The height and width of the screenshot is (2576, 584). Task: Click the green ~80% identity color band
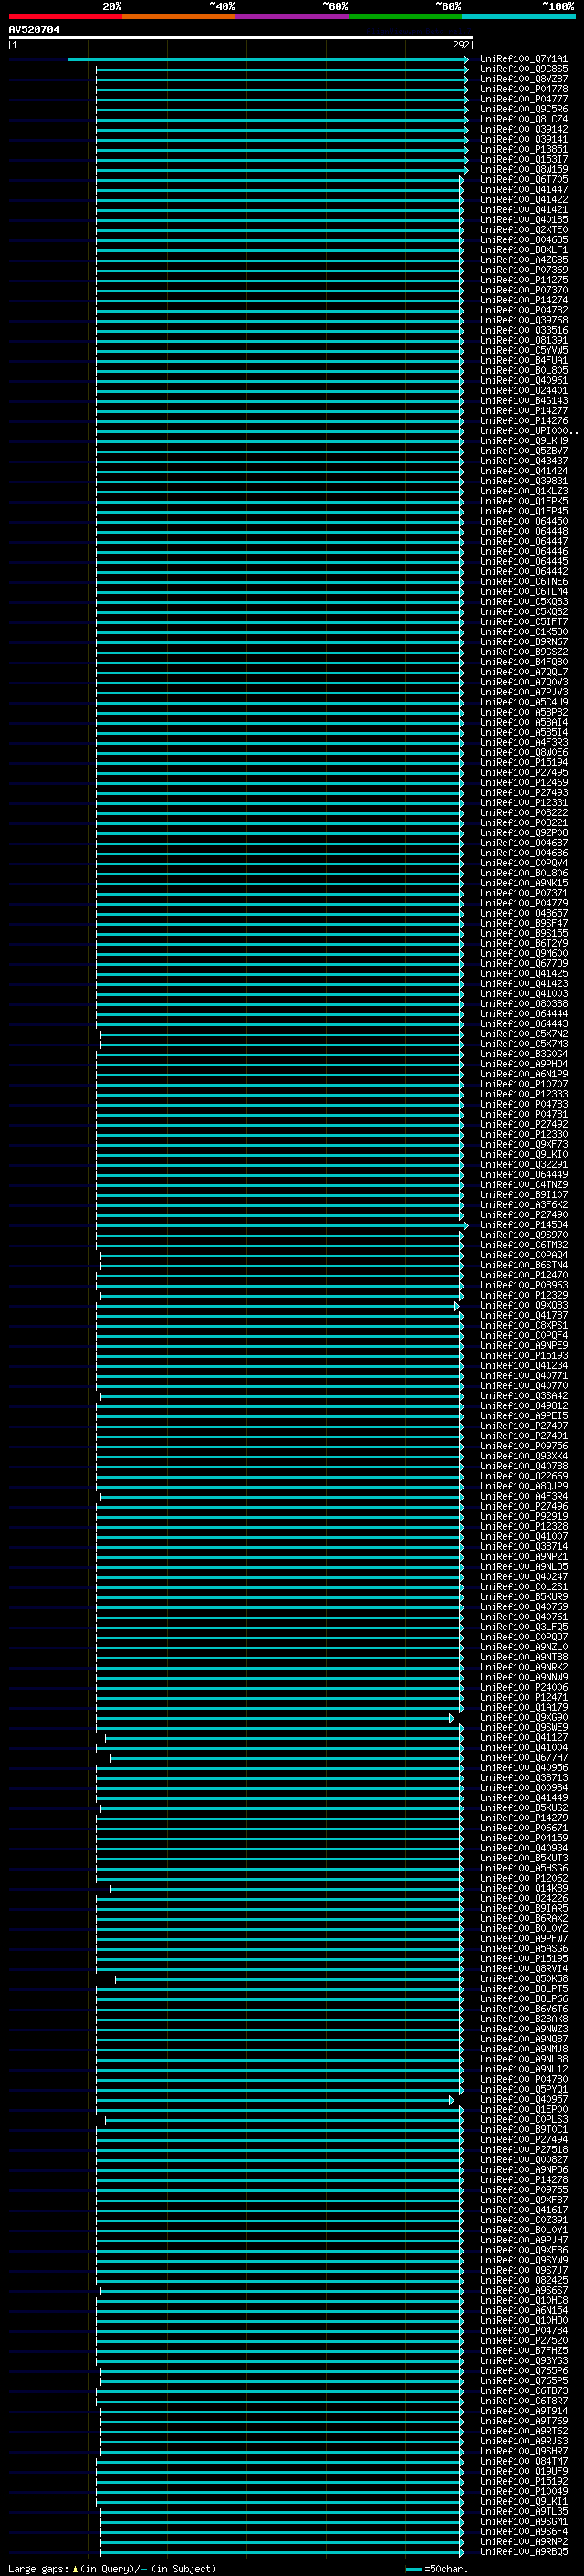405,16
